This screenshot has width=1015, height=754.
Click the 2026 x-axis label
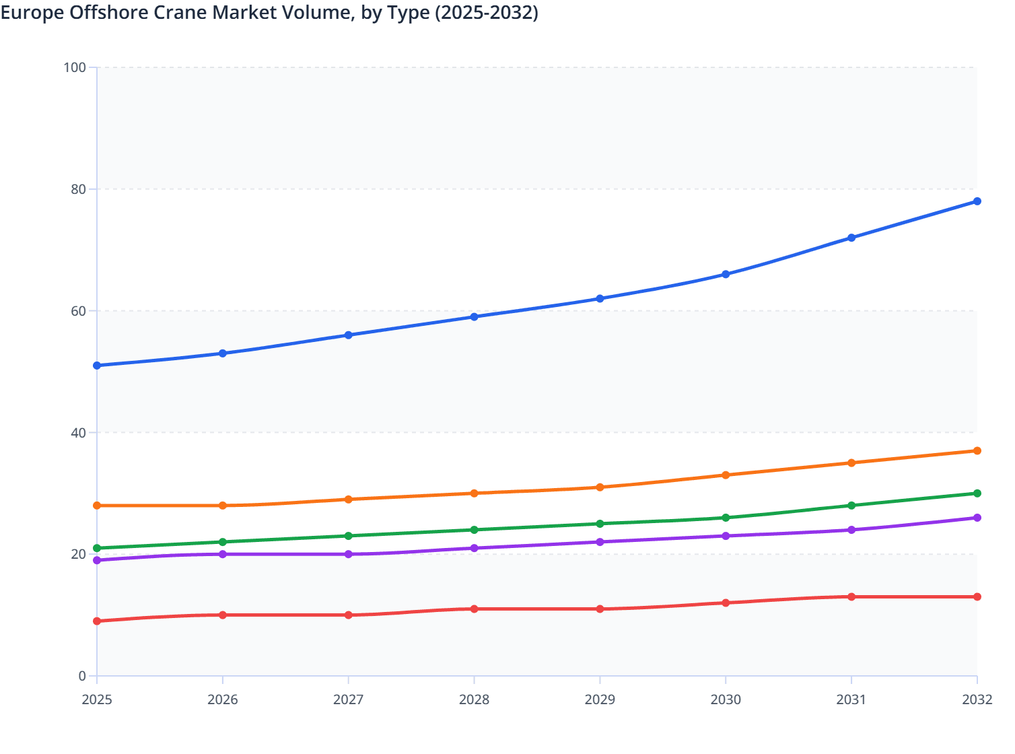tap(223, 699)
